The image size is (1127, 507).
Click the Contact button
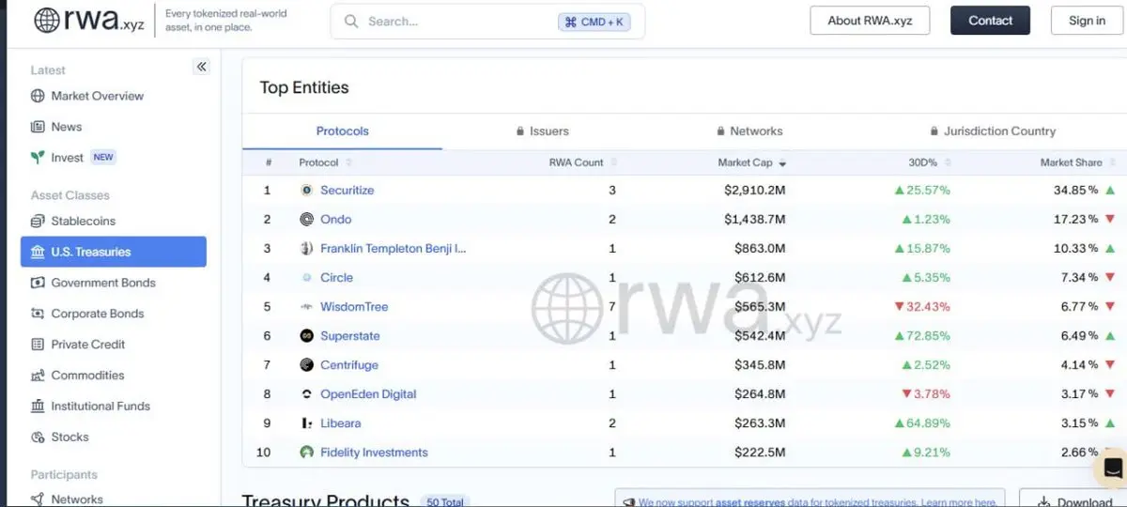[x=990, y=21]
